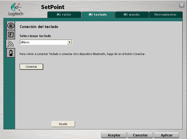The height and width of the screenshot is (139, 187).
Task: Select the Mi teclado tab
Action: [x=98, y=15]
